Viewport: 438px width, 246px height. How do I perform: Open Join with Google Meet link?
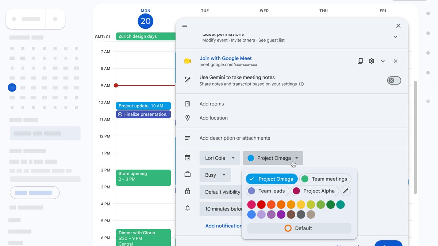[x=226, y=58]
